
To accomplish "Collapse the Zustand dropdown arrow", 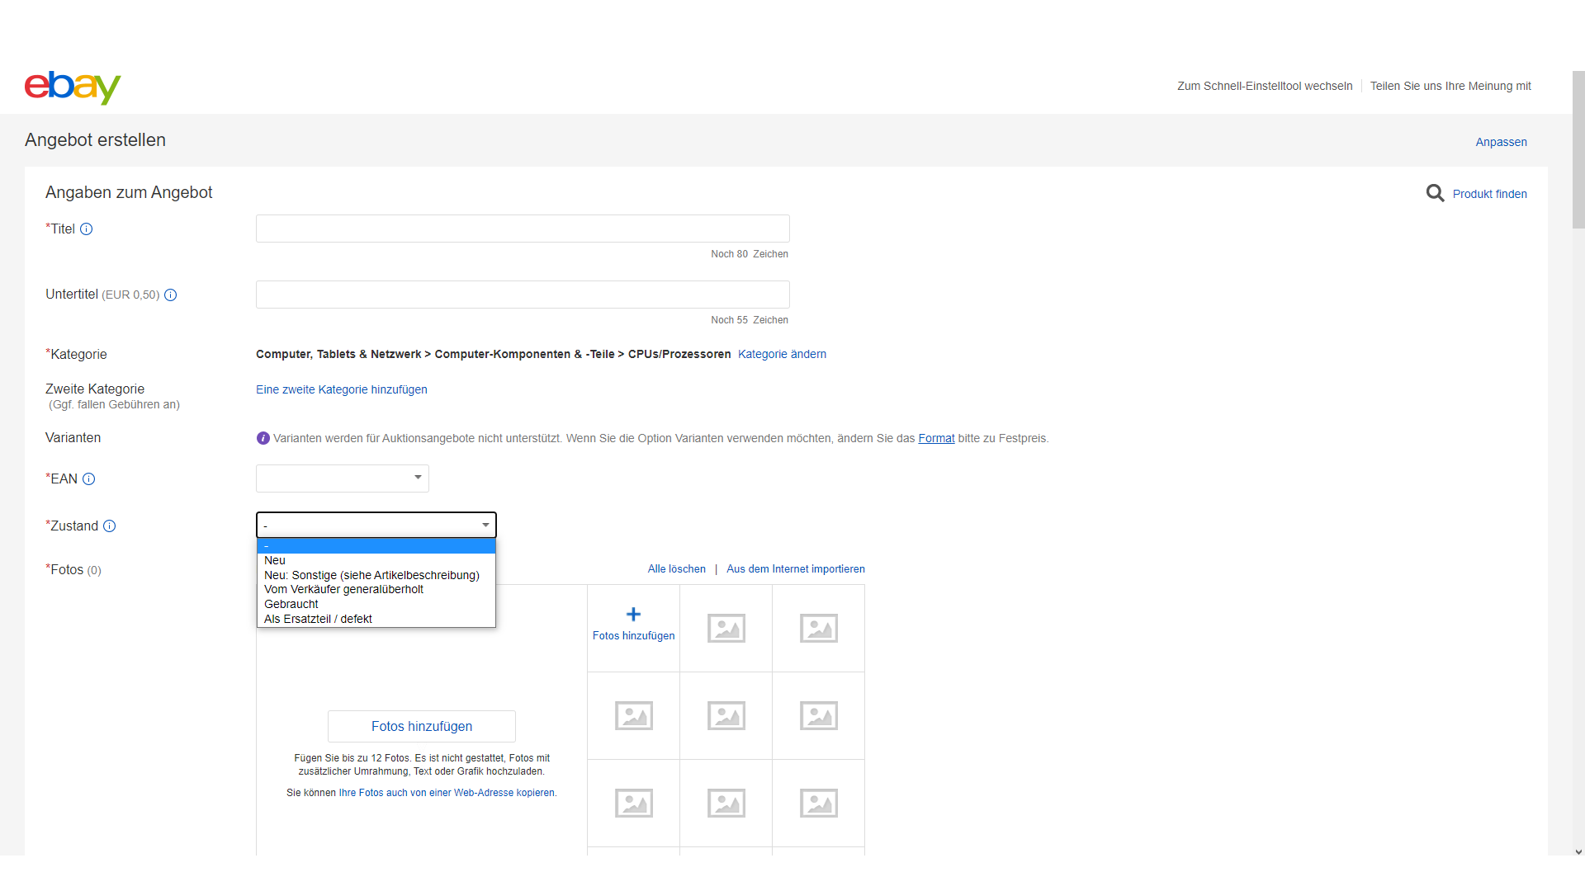I will 485,526.
